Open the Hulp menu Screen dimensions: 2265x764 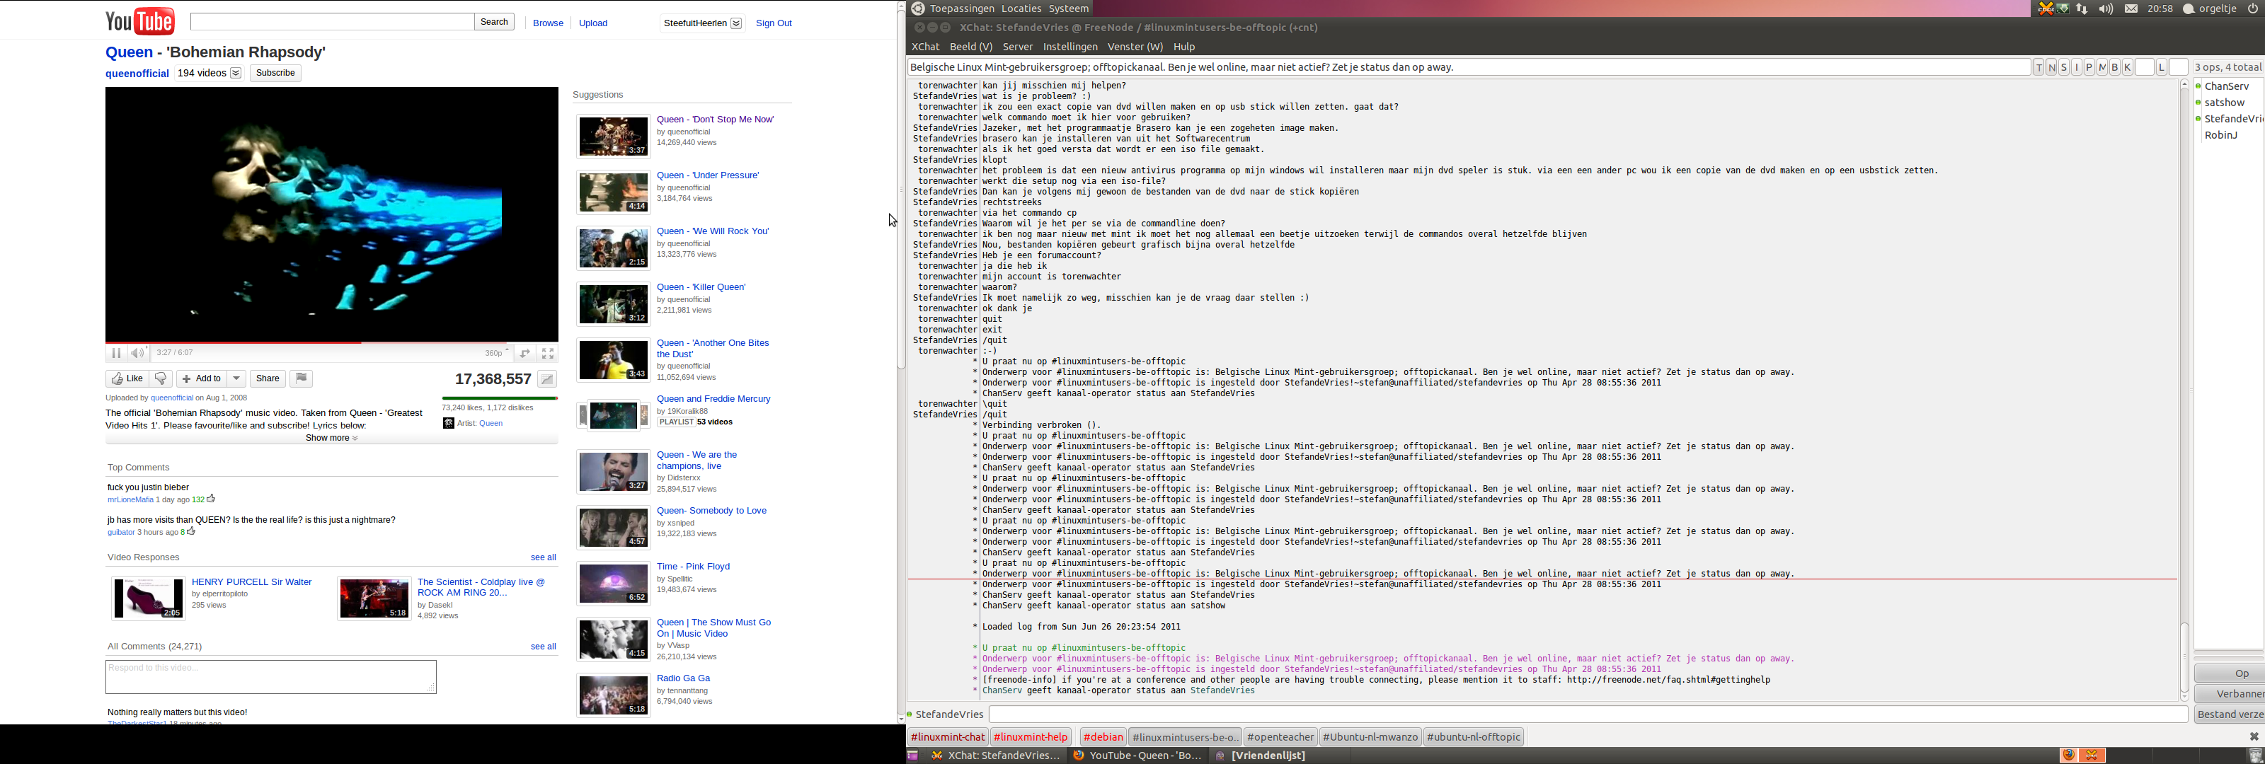[x=1184, y=47]
